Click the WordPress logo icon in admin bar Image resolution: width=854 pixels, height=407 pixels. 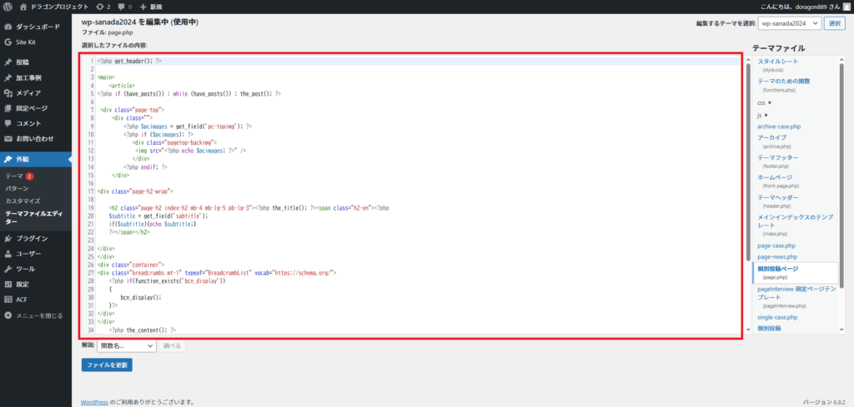point(8,7)
